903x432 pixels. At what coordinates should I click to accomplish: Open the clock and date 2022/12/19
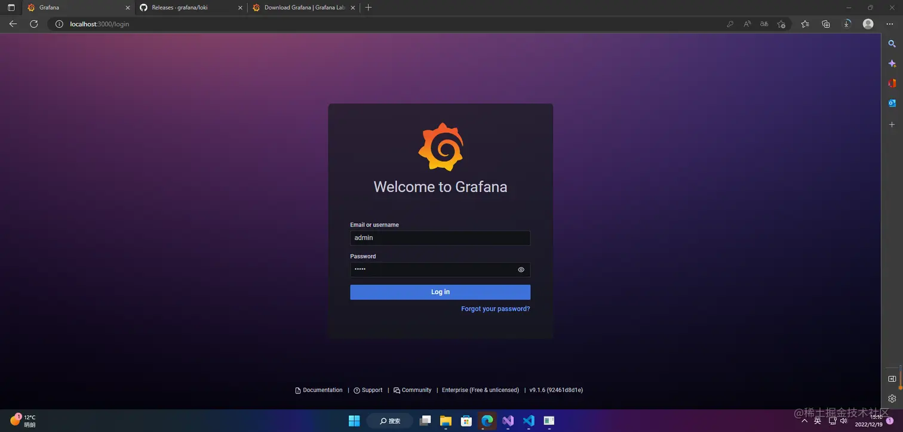(869, 421)
